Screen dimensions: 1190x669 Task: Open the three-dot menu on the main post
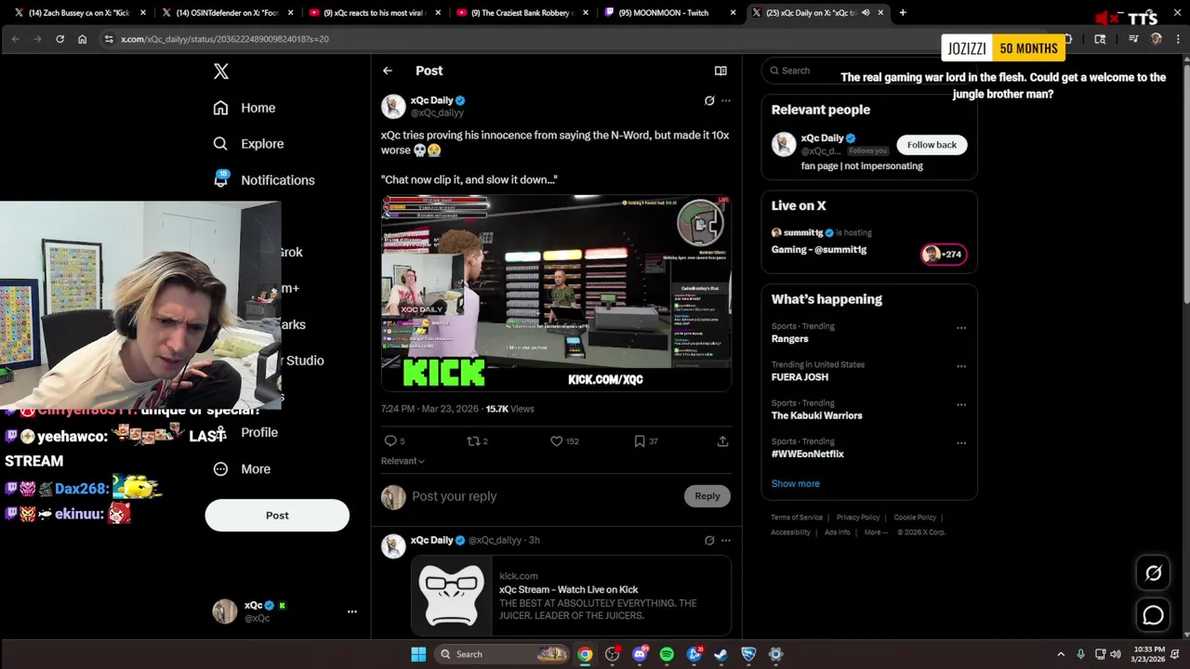click(726, 100)
